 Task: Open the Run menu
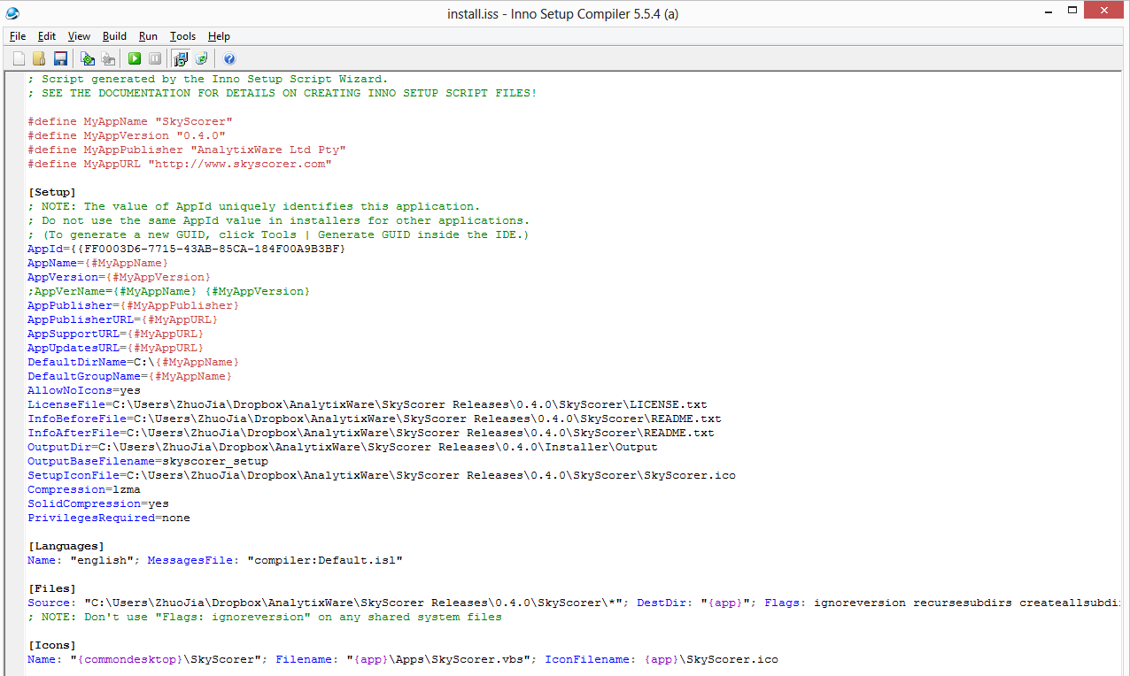(x=148, y=36)
